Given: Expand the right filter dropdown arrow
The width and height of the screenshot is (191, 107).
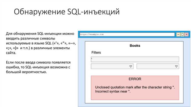Looking at the screenshot, I should 176,66.
